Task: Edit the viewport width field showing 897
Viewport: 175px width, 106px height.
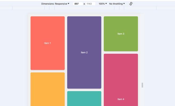Action: (78, 4)
